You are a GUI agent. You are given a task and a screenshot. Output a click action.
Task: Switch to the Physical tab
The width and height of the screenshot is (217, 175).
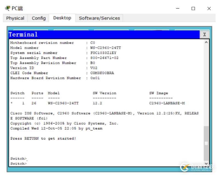pos(15,18)
